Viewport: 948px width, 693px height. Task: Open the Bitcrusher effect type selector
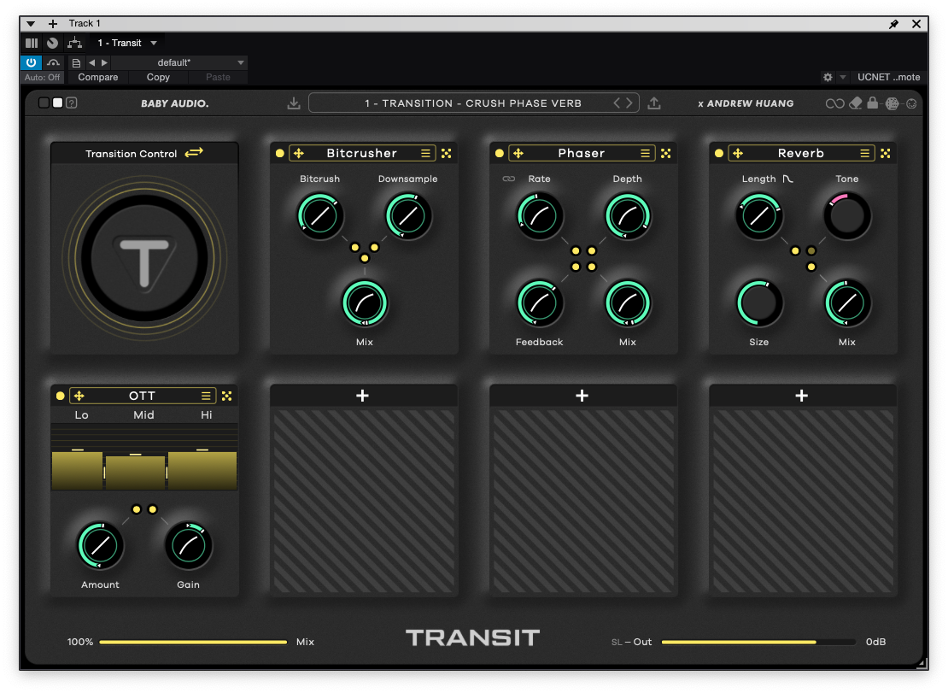[361, 154]
